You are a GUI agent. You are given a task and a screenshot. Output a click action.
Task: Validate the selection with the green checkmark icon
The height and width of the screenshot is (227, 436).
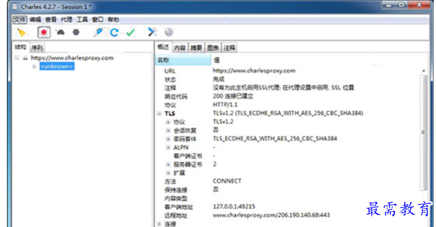130,33
